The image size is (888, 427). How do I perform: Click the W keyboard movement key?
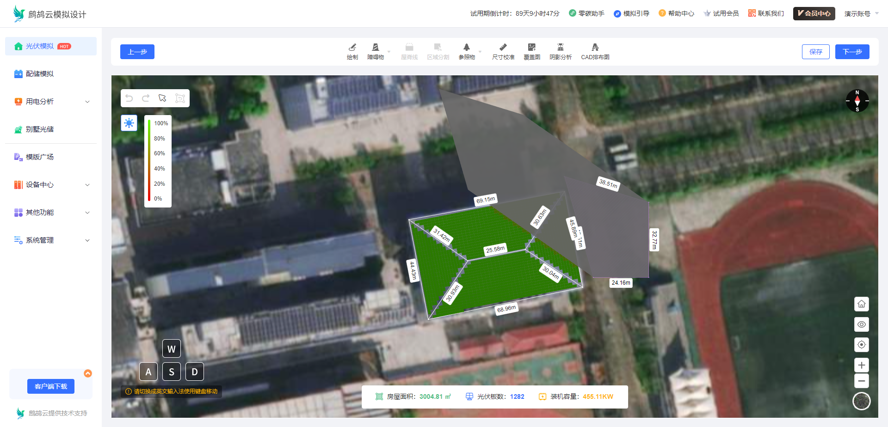[x=172, y=349]
